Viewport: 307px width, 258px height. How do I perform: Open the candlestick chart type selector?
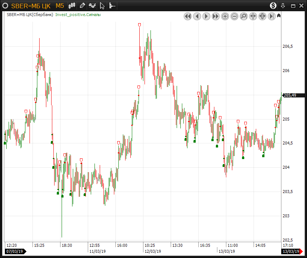[72, 6]
